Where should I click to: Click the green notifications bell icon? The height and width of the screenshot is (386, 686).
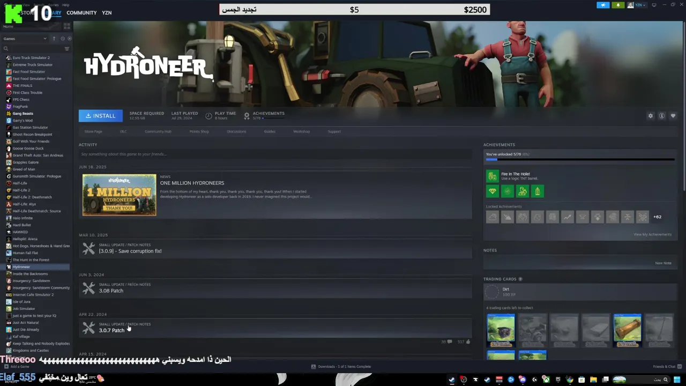coord(618,5)
